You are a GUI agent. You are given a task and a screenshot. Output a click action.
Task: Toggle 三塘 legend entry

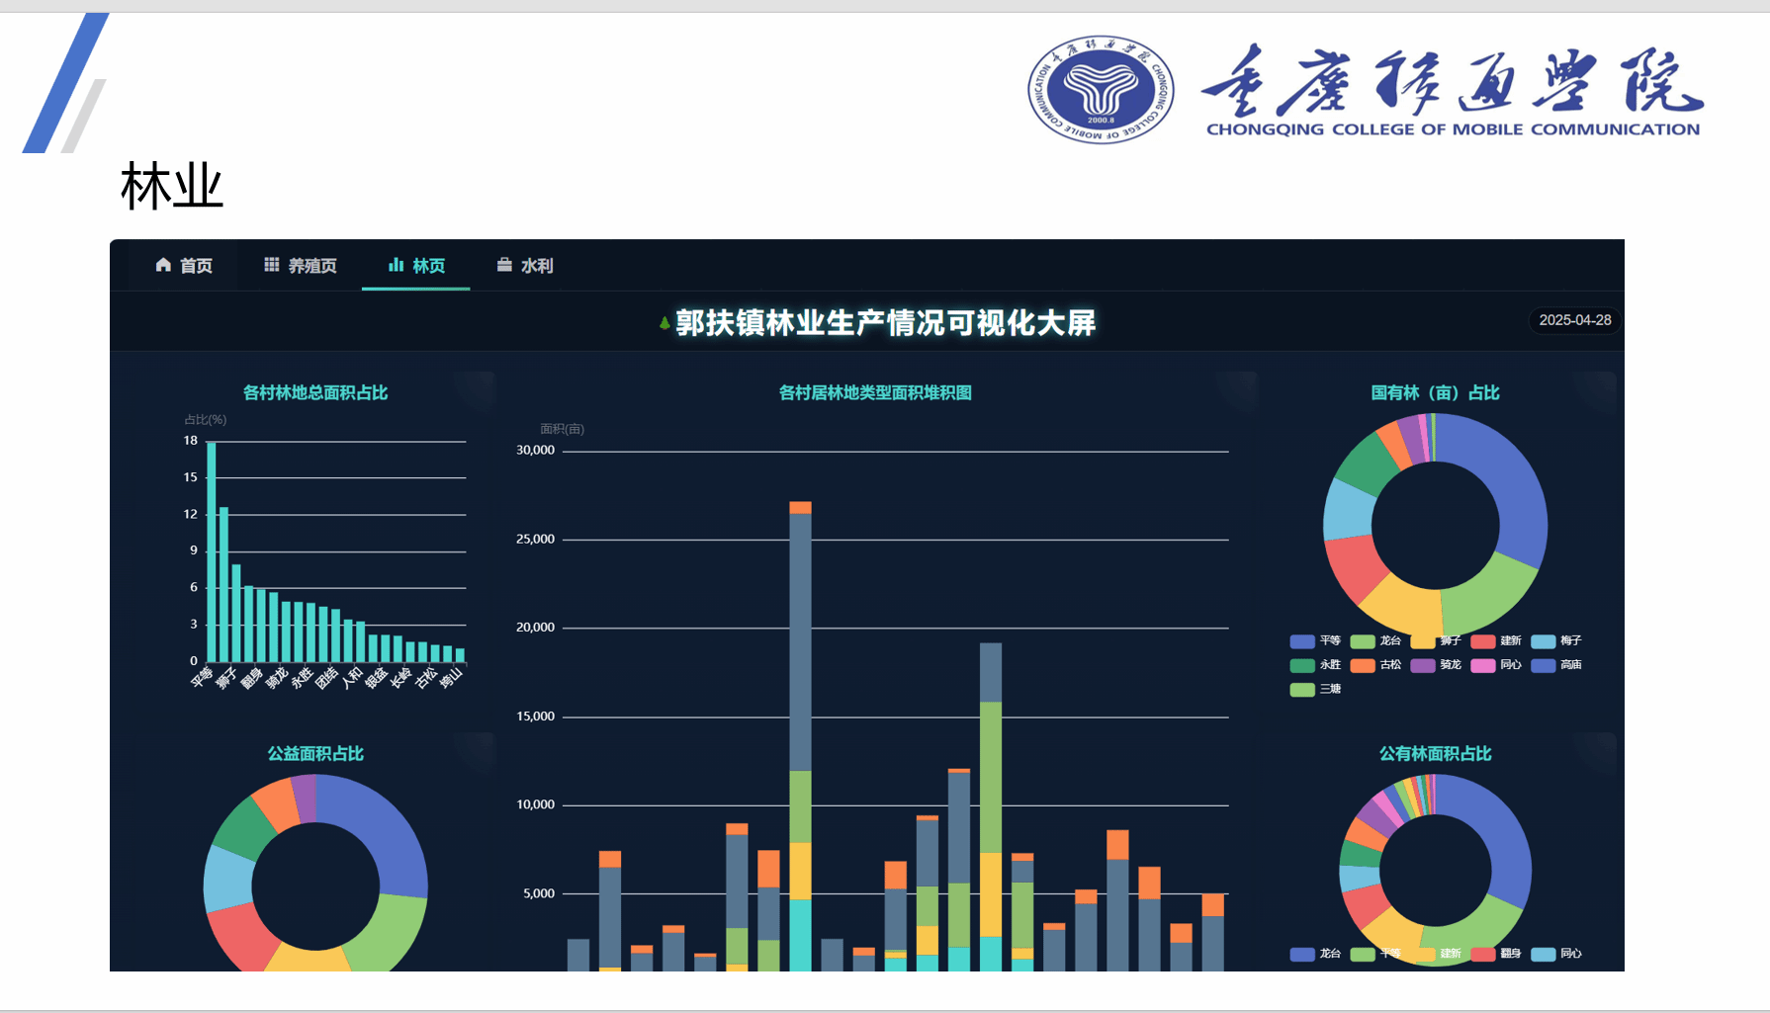pos(1316,689)
